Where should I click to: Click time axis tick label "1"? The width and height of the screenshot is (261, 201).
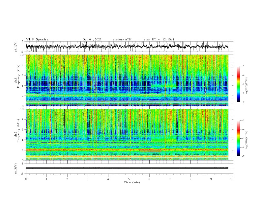pos(46,179)
